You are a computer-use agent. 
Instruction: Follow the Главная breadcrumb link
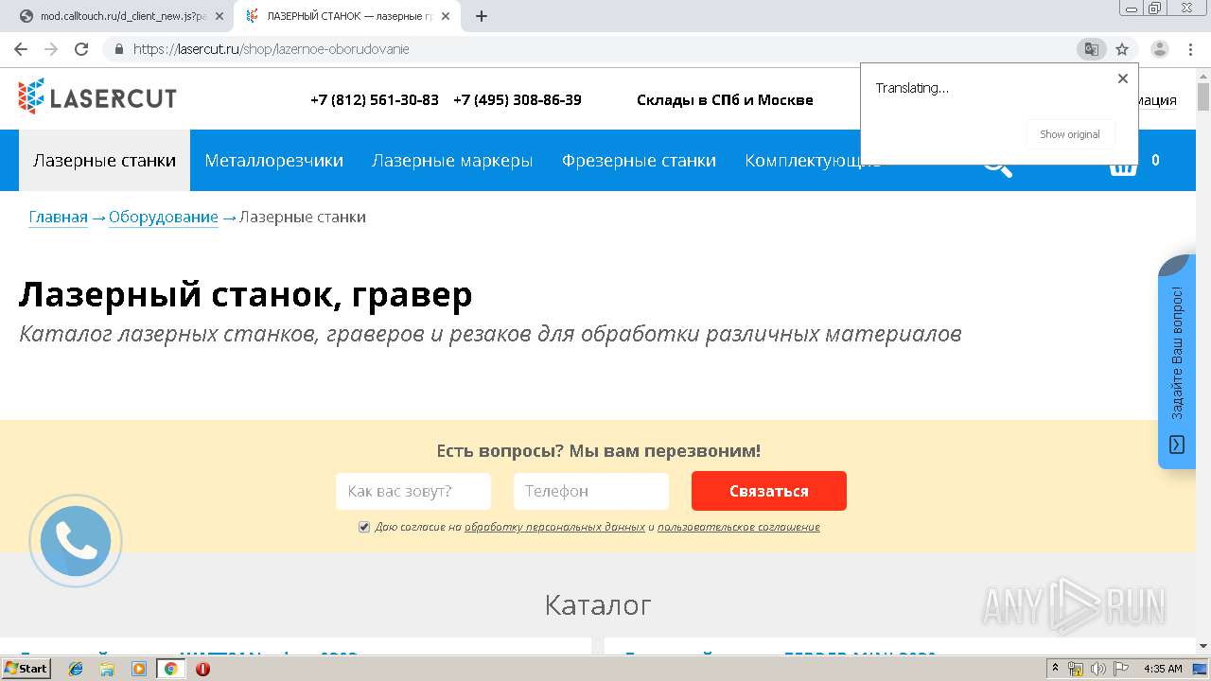(58, 217)
